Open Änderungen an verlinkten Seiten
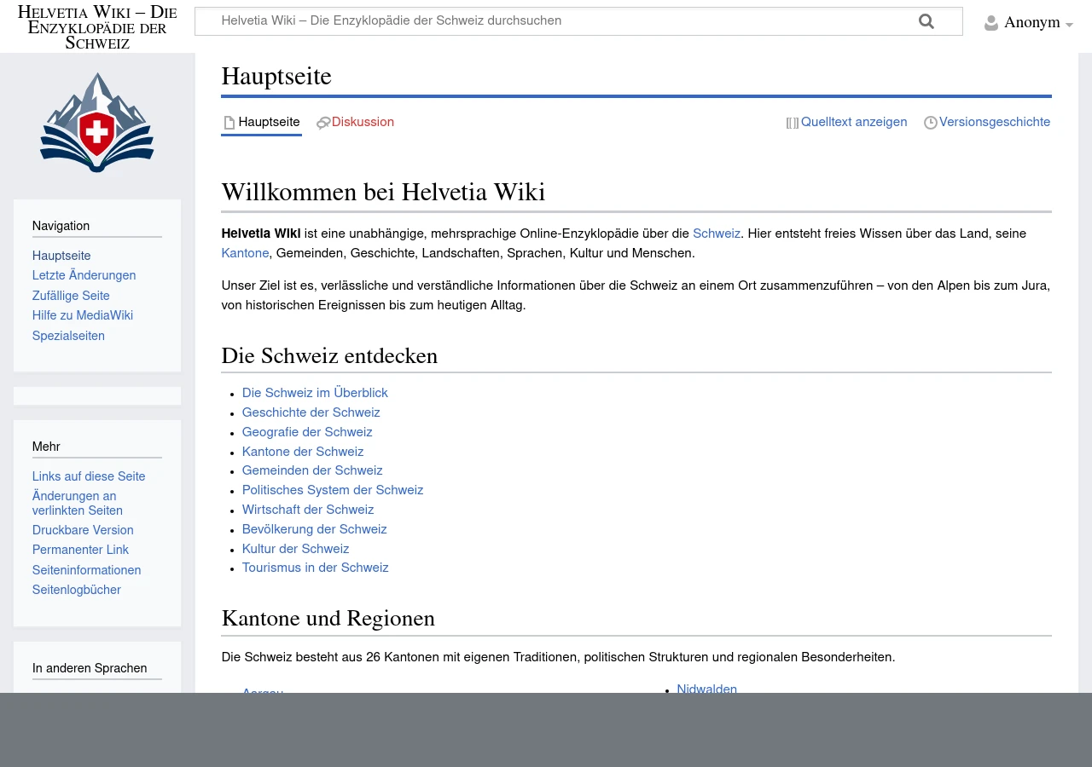 [x=78, y=504]
